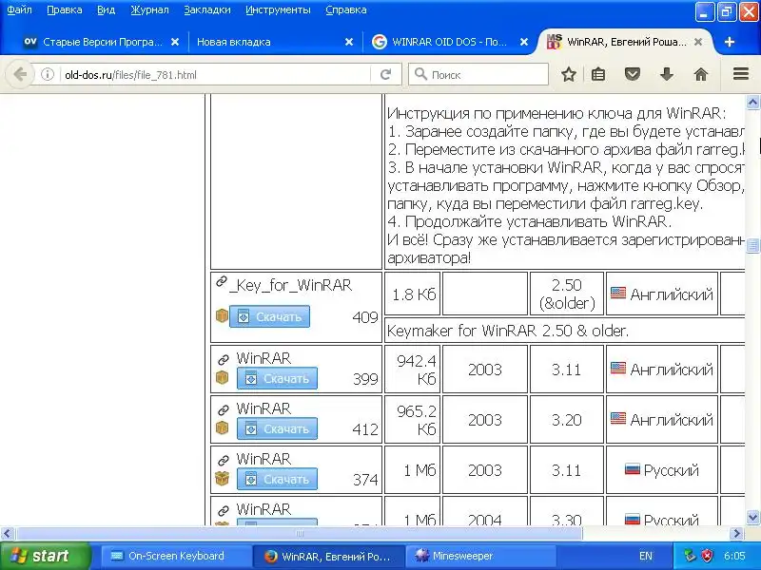Click open-box icon in WinRAR 3.11 Russian row
Image resolution: width=761 pixels, height=570 pixels.
222,479
